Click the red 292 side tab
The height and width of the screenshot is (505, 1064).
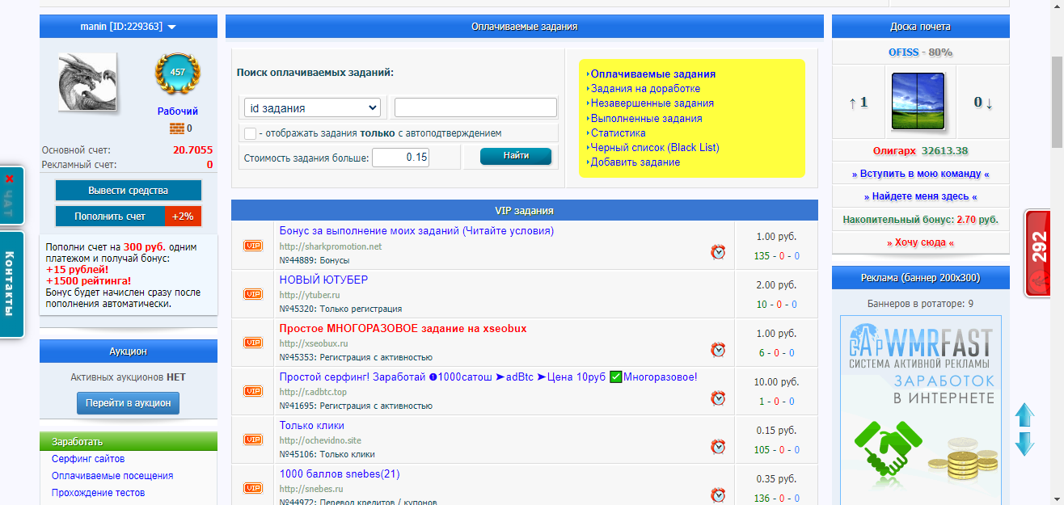pos(1039,253)
